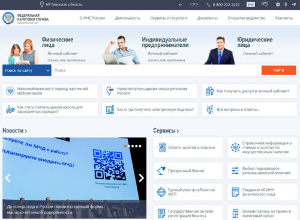The height and width of the screenshot is (220, 300).
Task: Click the emblem icon for mobilization taxation
Action: pyautogui.click(x=10, y=91)
